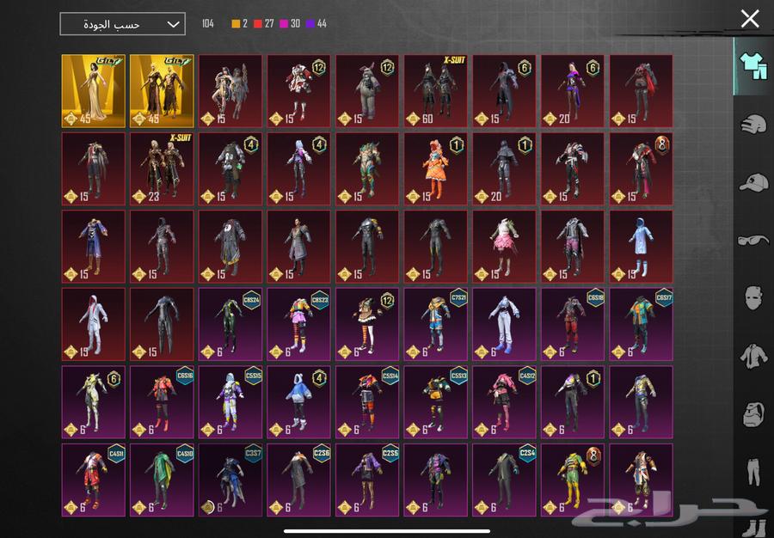Expand the 'حسب الجودة' sort dropdown
Viewport: 774px width, 538px height.
122,24
